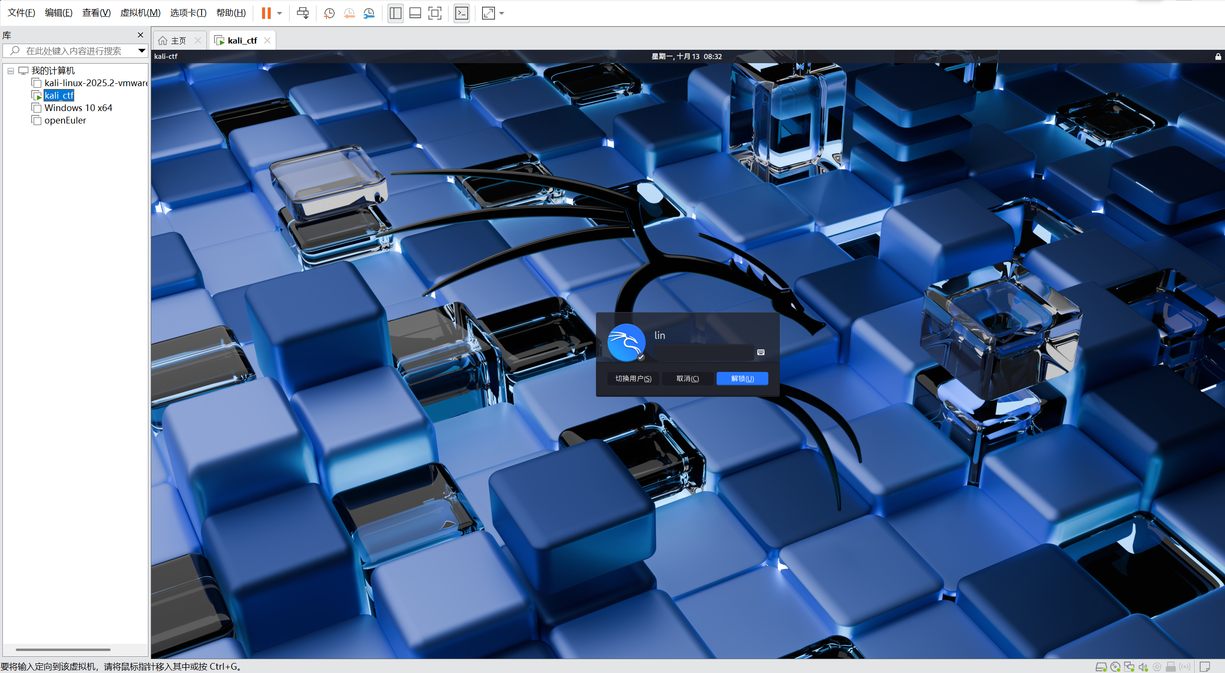Click the lin password input field
This screenshot has width=1225, height=673.
[x=703, y=353]
